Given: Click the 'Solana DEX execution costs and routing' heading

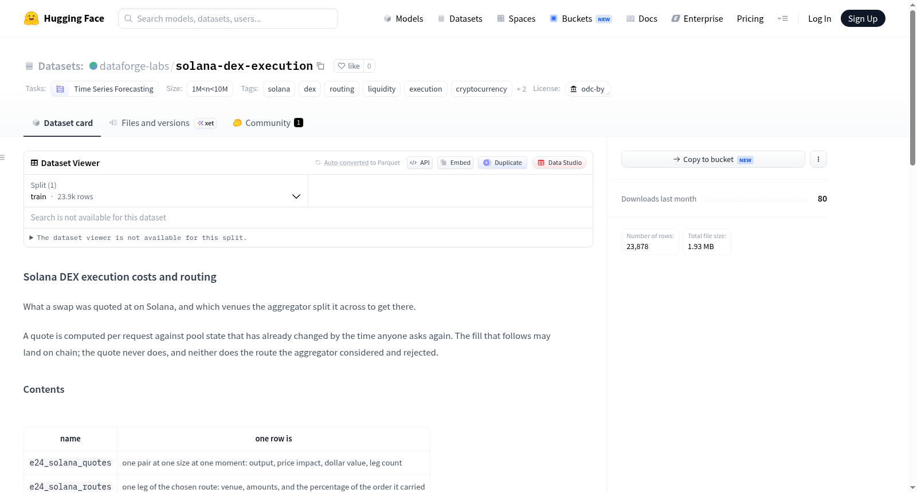Looking at the screenshot, I should pyautogui.click(x=120, y=277).
